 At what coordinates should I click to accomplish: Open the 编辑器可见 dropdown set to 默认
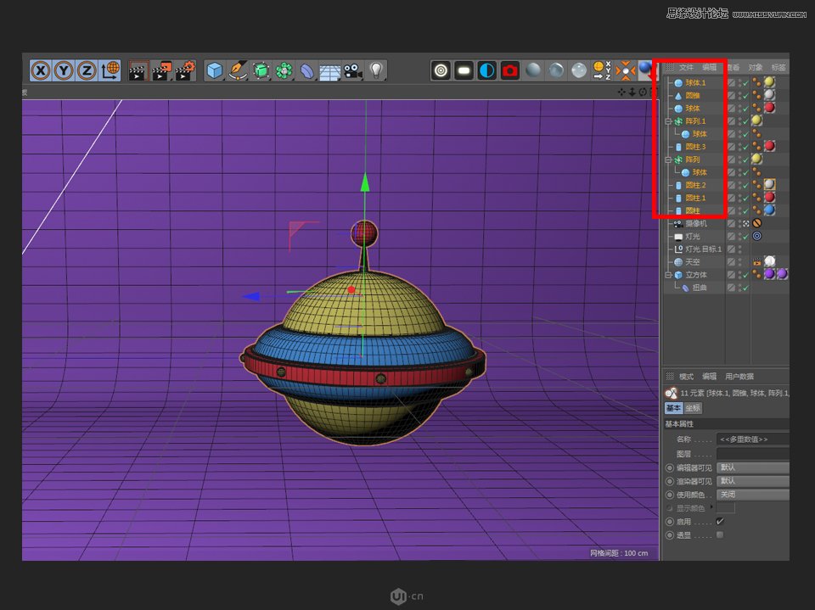[x=753, y=467]
